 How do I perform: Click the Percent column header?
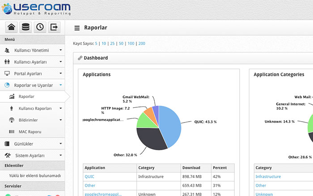223,168
